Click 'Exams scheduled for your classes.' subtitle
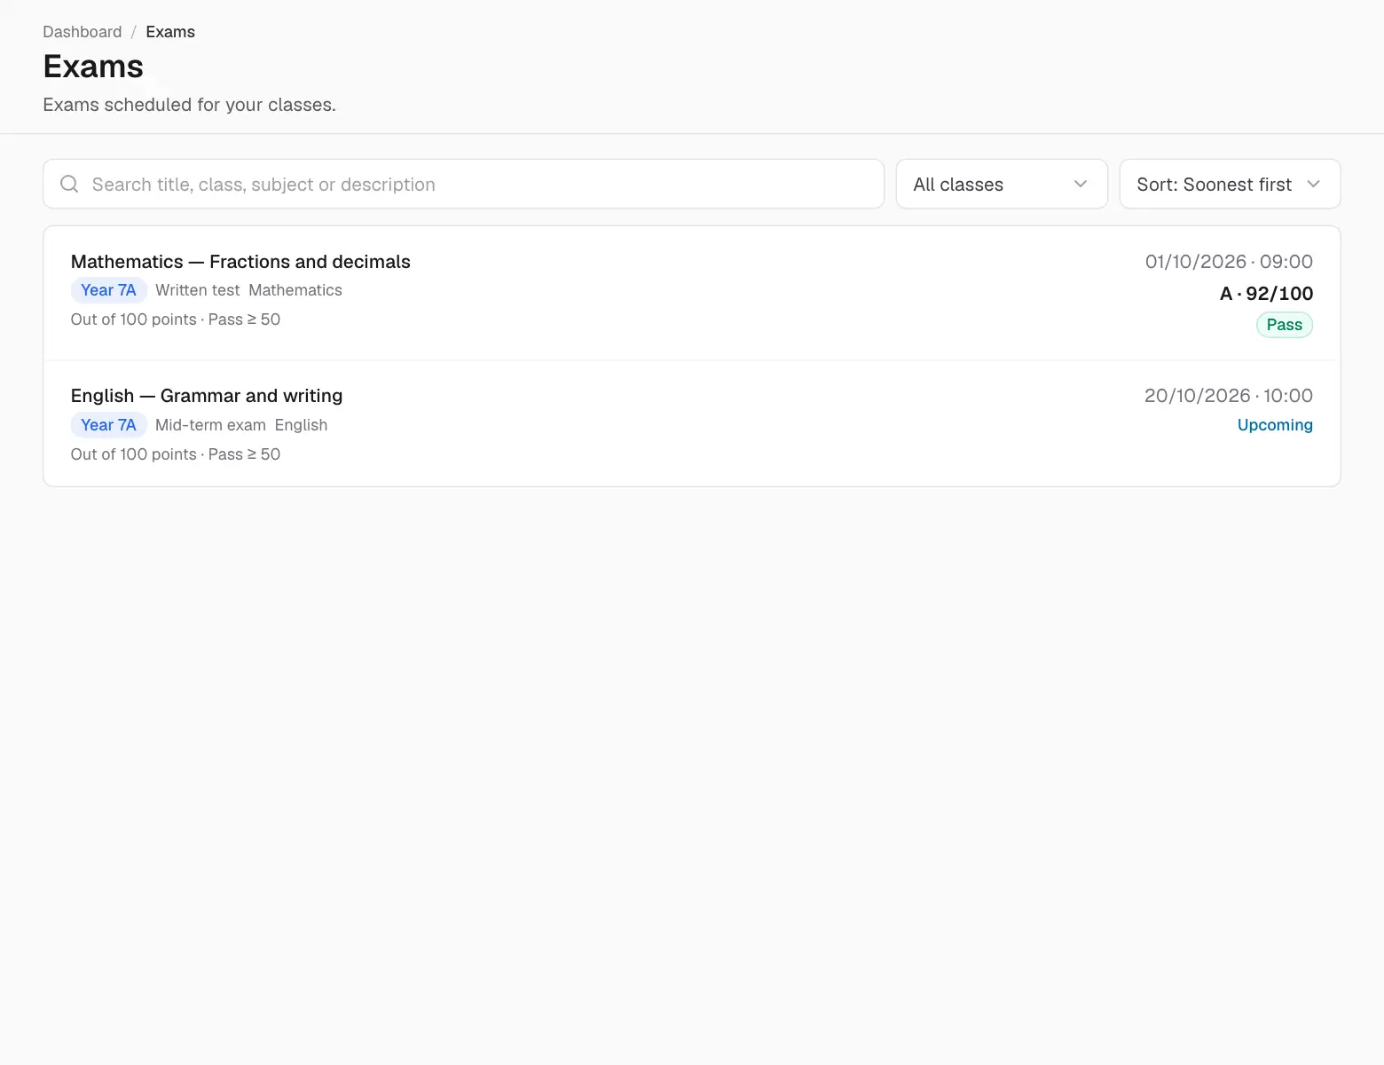This screenshot has width=1384, height=1065. [190, 105]
